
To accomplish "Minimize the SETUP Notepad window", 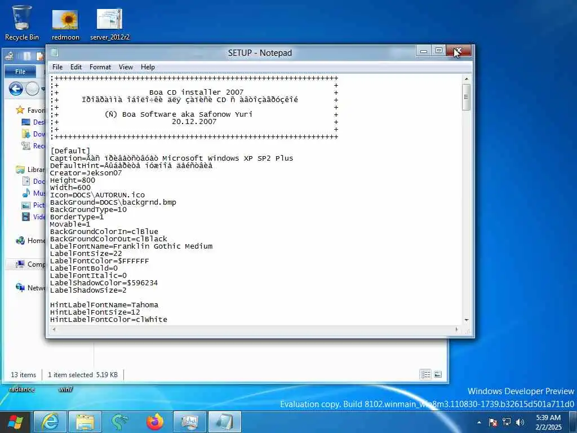I will (424, 51).
